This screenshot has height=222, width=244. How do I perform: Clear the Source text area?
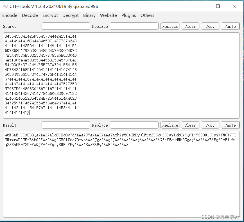click(x=190, y=26)
